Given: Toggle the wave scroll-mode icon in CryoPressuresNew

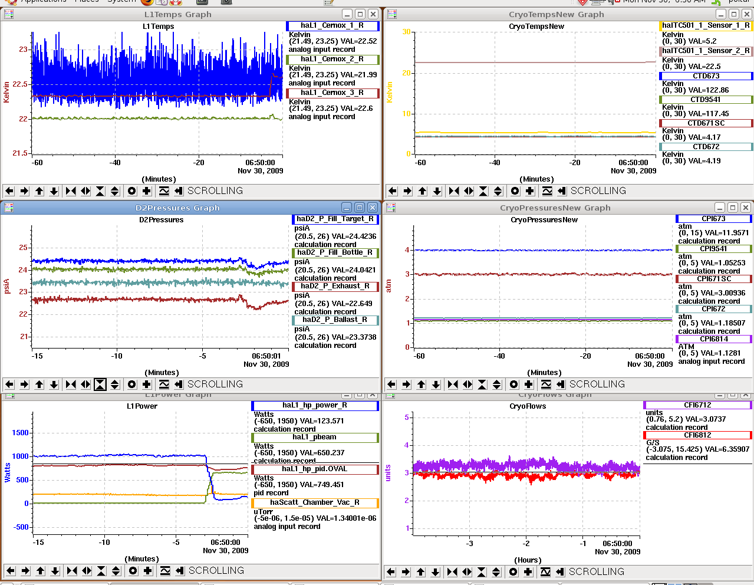Looking at the screenshot, I should pos(546,384).
